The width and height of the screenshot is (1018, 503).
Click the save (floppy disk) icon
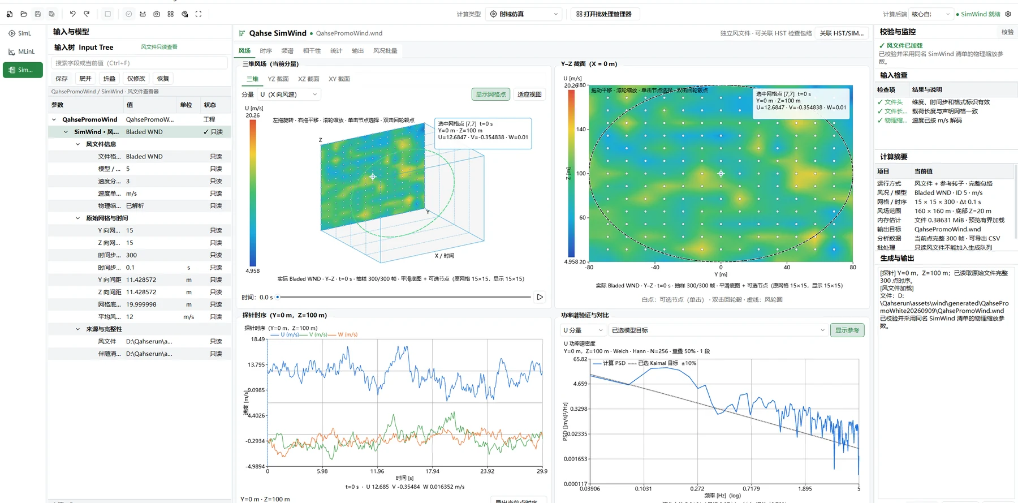tap(38, 14)
